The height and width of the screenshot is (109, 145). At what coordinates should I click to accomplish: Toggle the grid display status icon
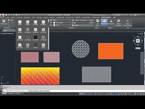(86, 94)
